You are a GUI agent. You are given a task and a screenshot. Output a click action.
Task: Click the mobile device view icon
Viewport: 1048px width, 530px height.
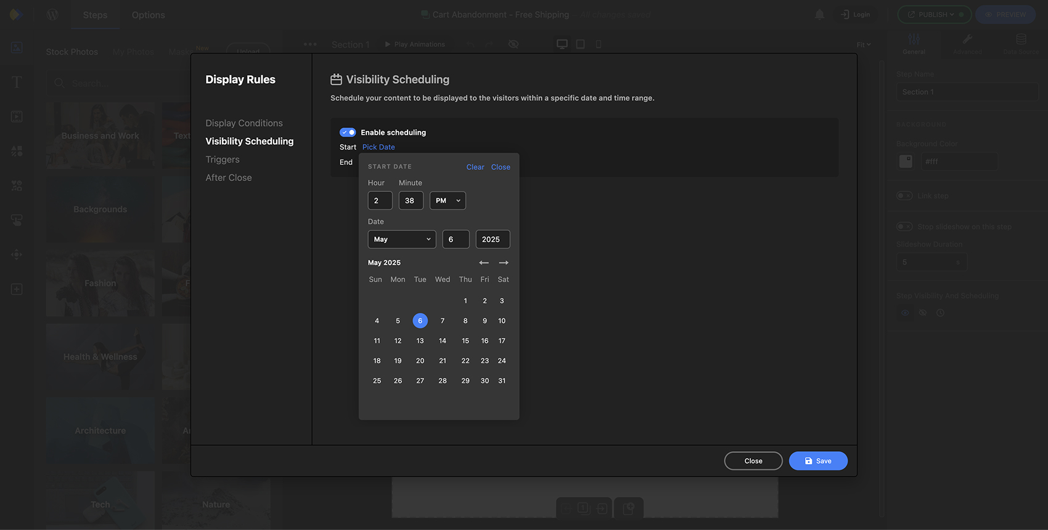pos(598,44)
